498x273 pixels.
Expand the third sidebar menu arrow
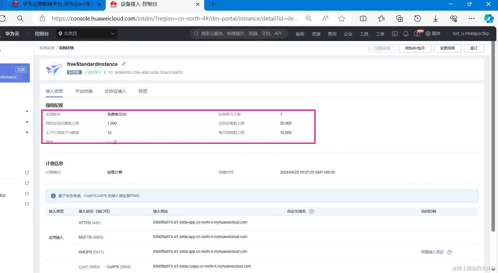coord(27,133)
